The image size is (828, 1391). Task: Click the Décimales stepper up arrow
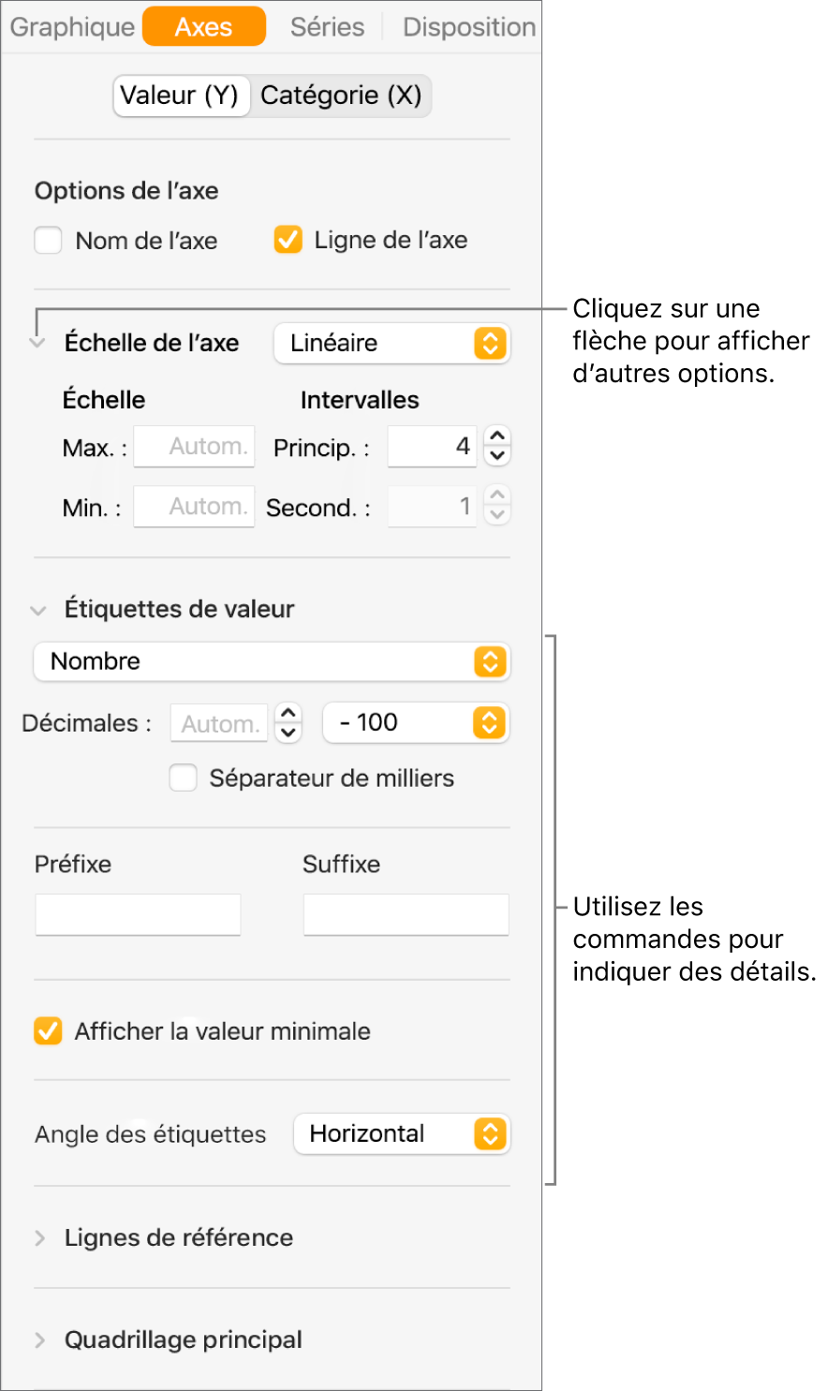pyautogui.click(x=289, y=713)
